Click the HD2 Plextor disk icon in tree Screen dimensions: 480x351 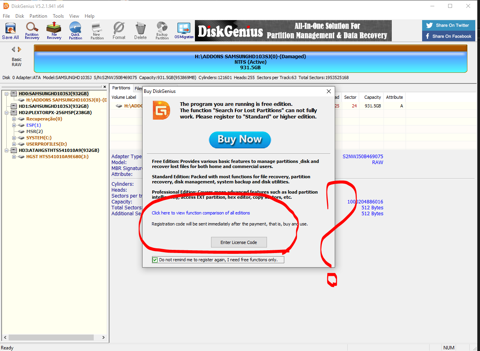pyautogui.click(x=14, y=113)
